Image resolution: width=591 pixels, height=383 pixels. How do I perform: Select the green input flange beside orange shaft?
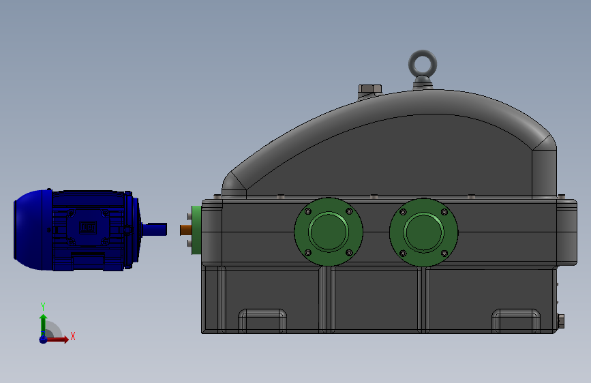(x=196, y=230)
